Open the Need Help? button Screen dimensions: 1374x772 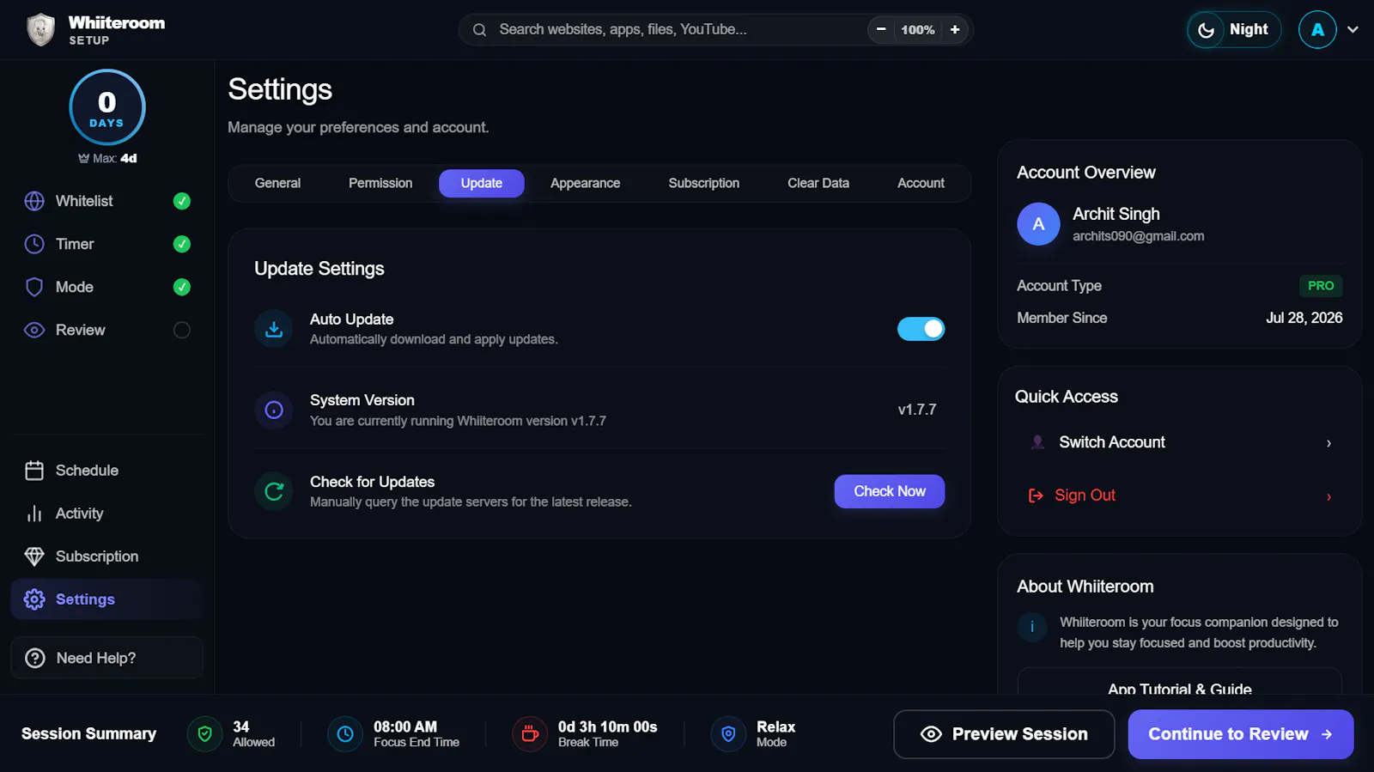(106, 658)
